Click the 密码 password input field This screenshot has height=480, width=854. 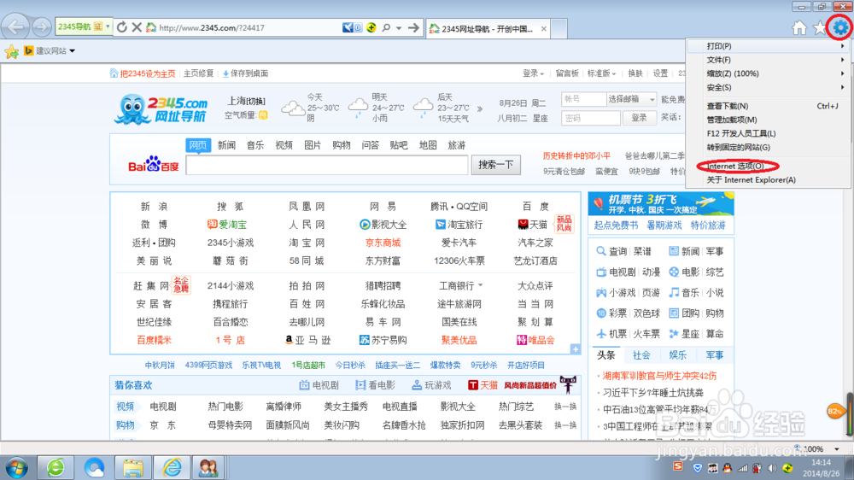[x=590, y=118]
